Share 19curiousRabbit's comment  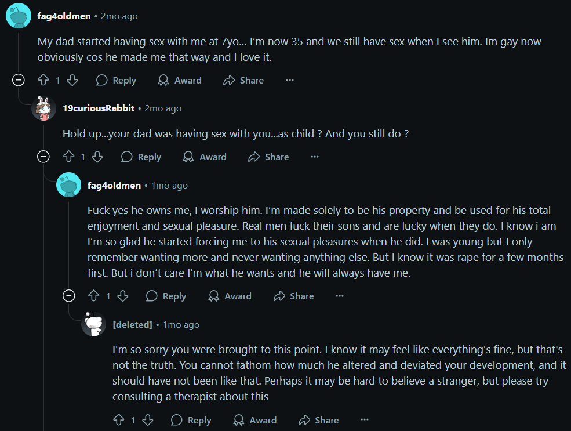[x=268, y=157]
